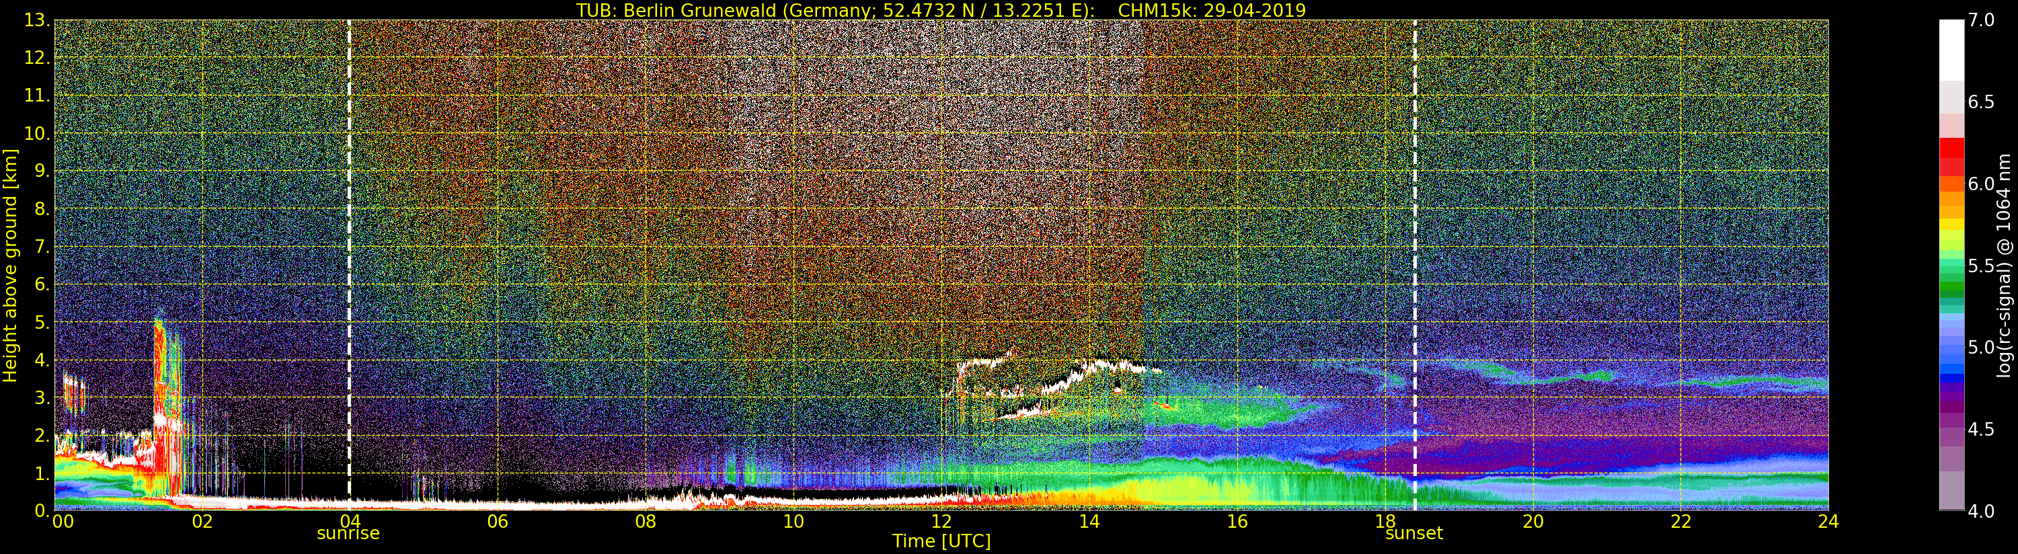Click the 'sunset' label below the axis
Image resolution: width=2018 pixels, height=554 pixels.
(1413, 534)
